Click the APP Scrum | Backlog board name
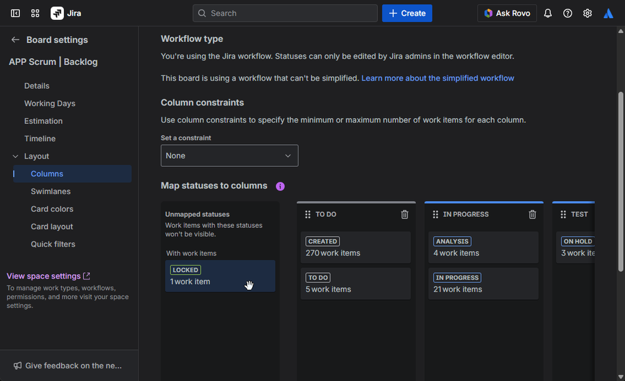Screen dimensions: 625x381 click(53, 62)
